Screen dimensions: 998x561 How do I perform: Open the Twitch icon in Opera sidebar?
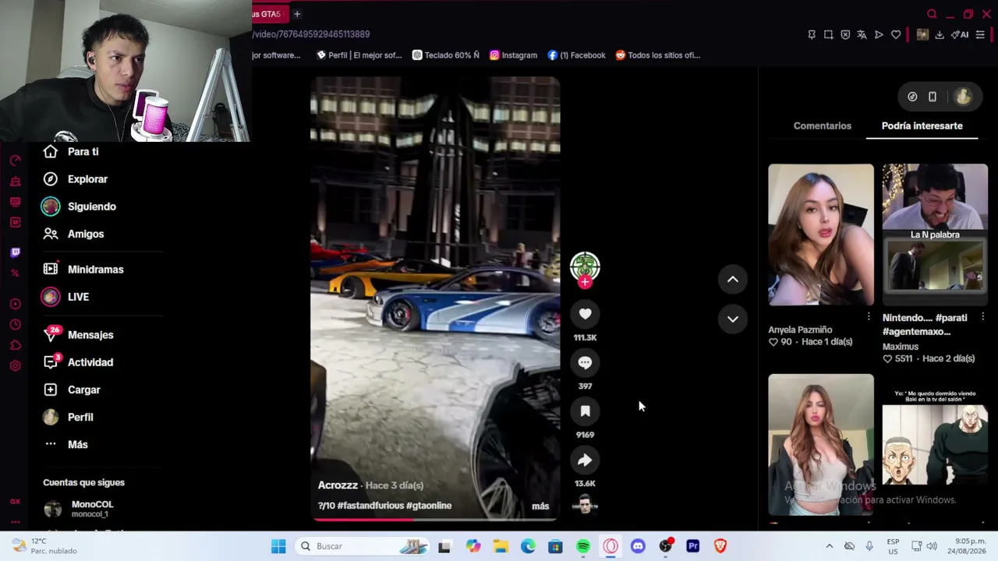pos(15,252)
